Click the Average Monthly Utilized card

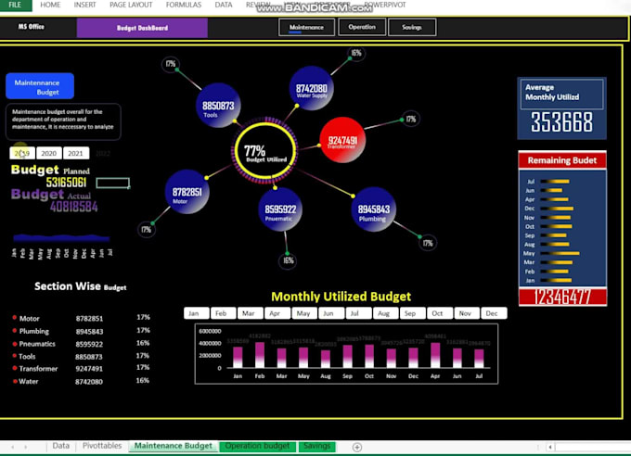click(x=561, y=108)
